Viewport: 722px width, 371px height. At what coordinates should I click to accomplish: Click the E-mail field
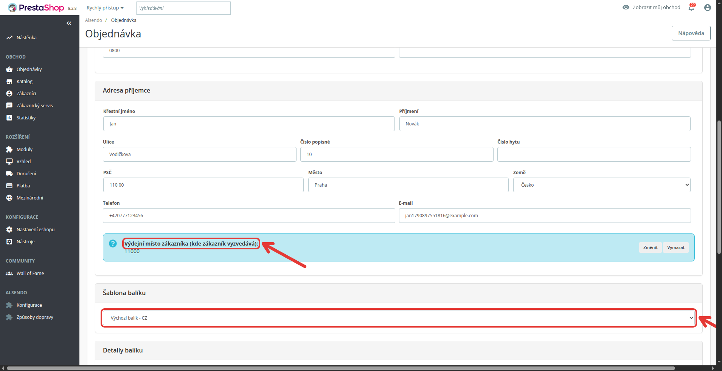545,216
